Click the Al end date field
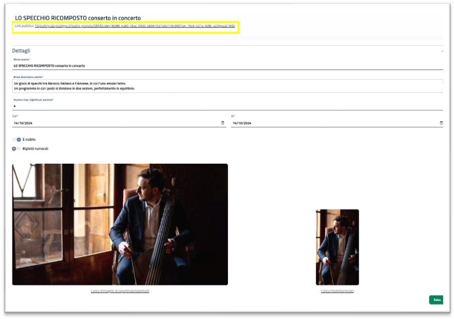This screenshot has height=319, width=454. click(331, 123)
